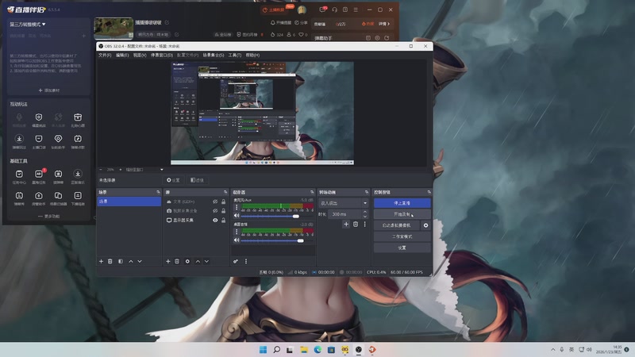Image resolution: width=635 pixels, height=357 pixels.
Task: Open 任务中心 icon in 基础工具 section
Action: tap(19, 174)
